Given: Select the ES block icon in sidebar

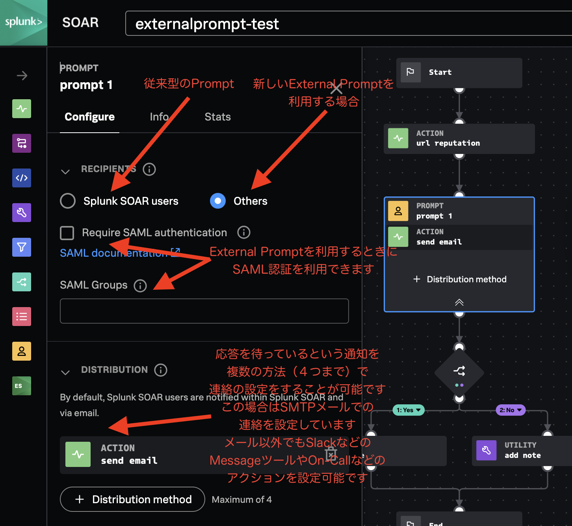Looking at the screenshot, I should pyautogui.click(x=21, y=386).
